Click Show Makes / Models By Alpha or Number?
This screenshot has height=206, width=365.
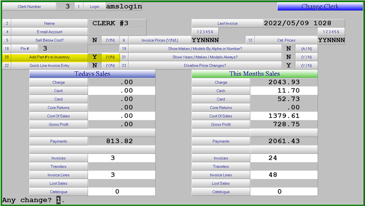pyautogui.click(x=205, y=48)
